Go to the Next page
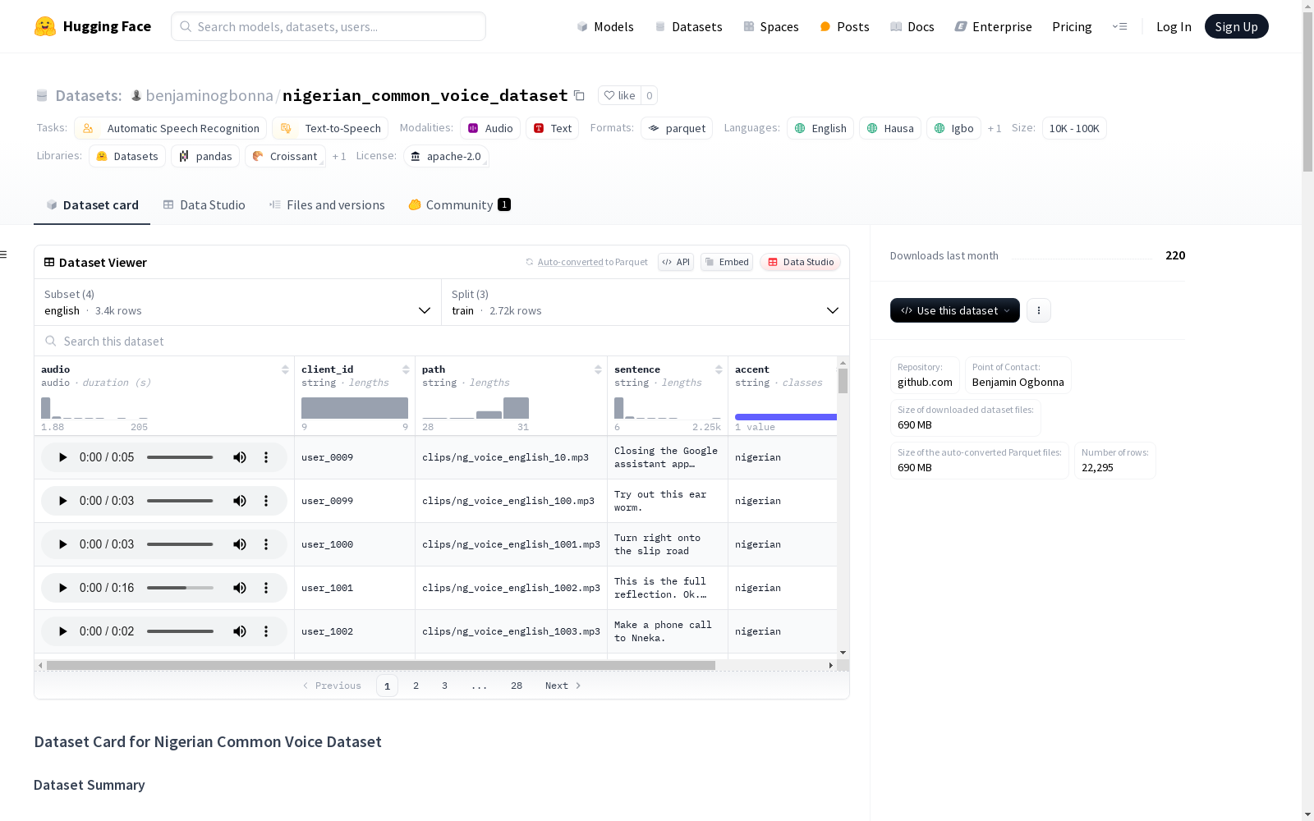This screenshot has height=821, width=1314. tap(563, 686)
